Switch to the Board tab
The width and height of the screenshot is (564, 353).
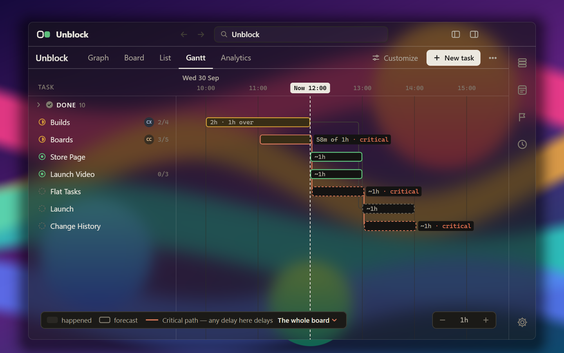tap(134, 58)
